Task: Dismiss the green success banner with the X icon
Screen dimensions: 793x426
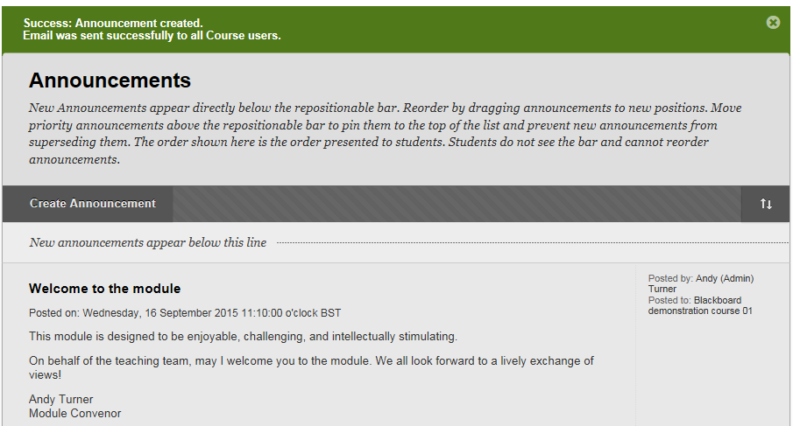Action: pyautogui.click(x=773, y=22)
